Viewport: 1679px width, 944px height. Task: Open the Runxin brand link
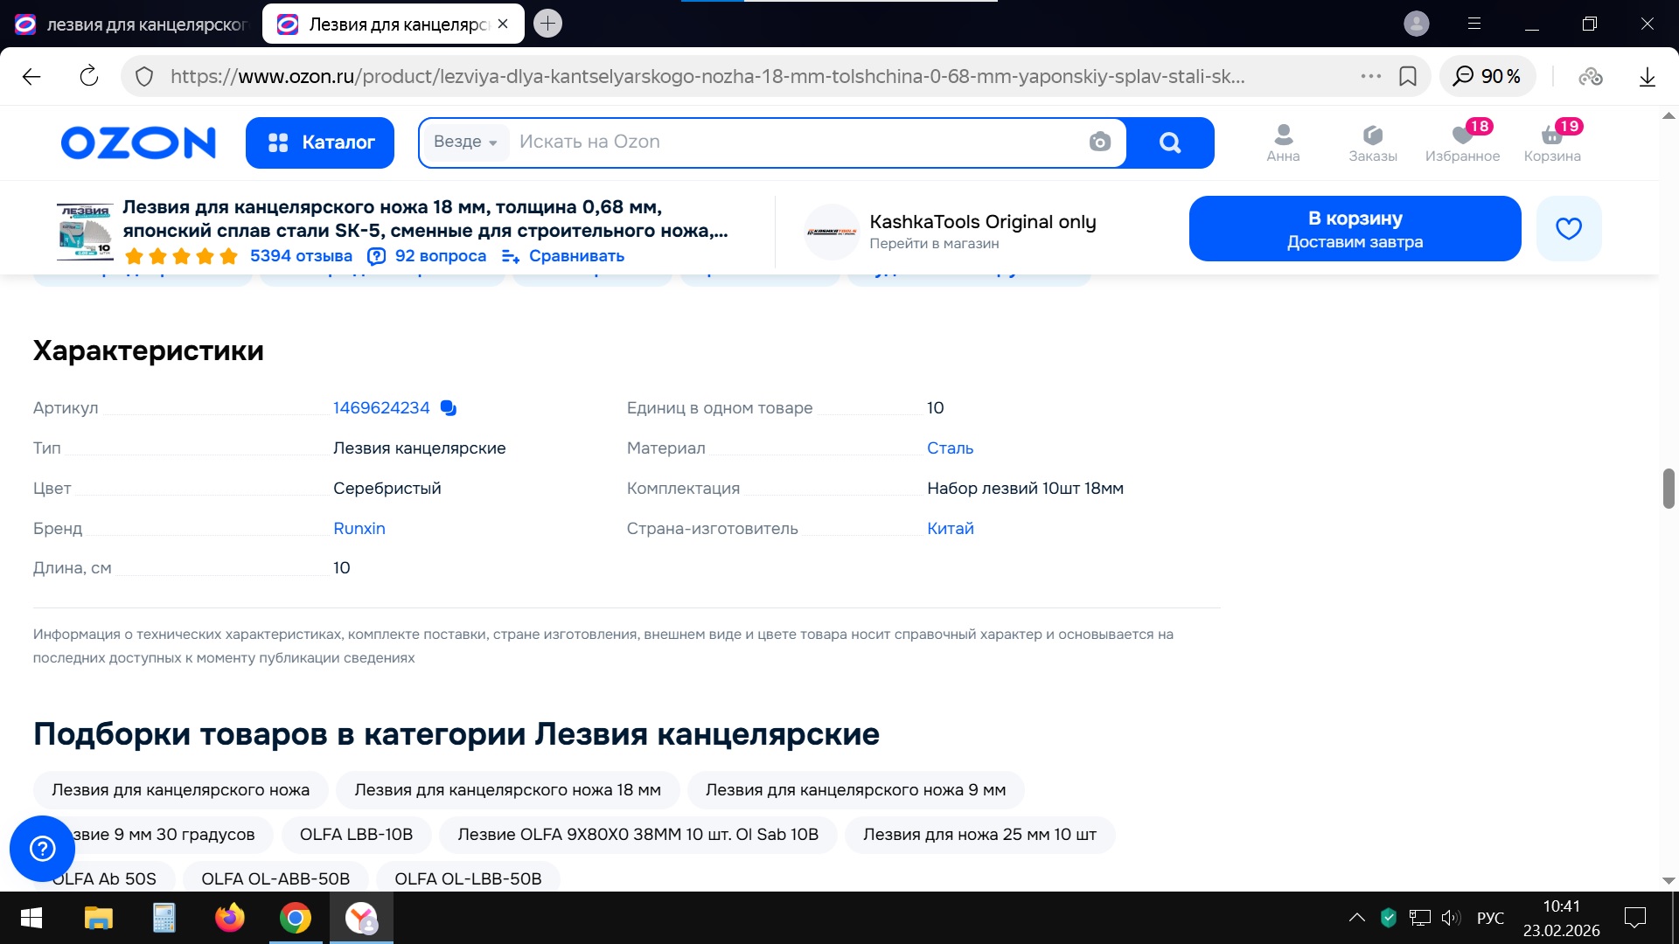pyautogui.click(x=359, y=528)
